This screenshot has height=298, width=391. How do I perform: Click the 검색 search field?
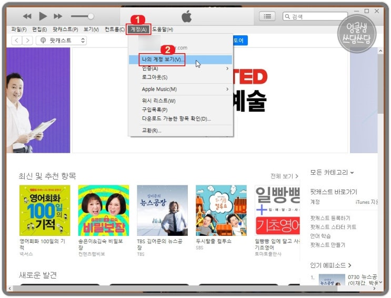[315, 16]
